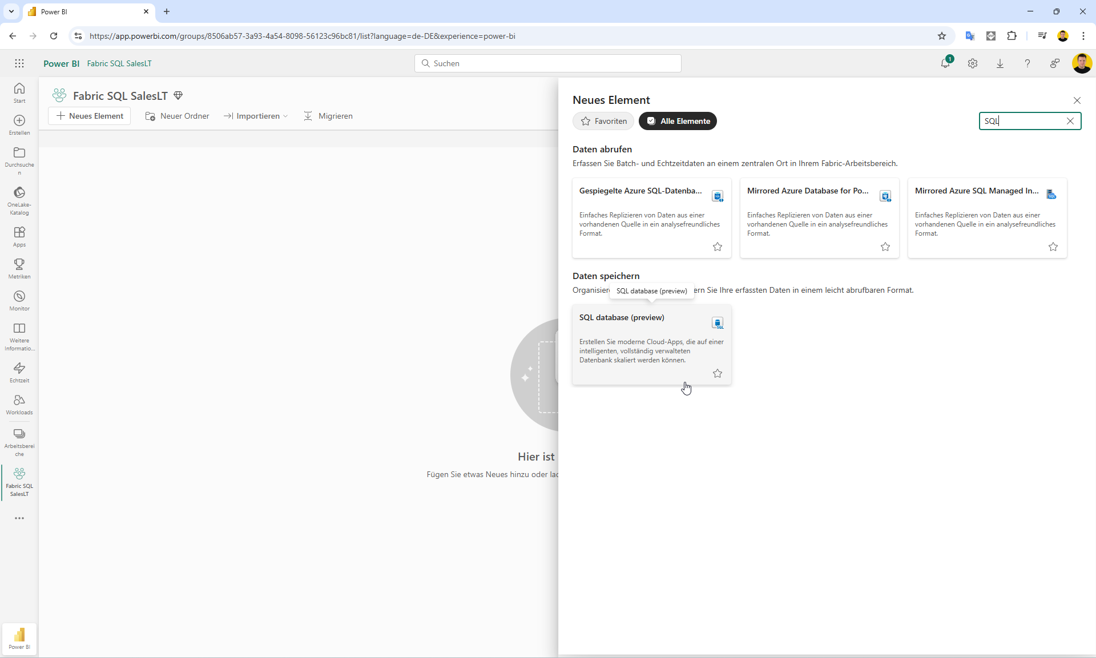Click the Neuer Ordner button
1096x658 pixels.
click(x=178, y=116)
